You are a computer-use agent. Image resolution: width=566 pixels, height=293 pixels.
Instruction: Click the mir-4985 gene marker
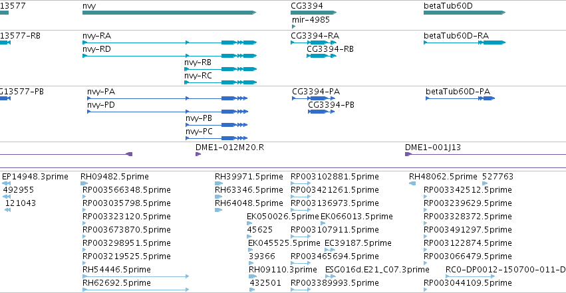[x=294, y=27]
